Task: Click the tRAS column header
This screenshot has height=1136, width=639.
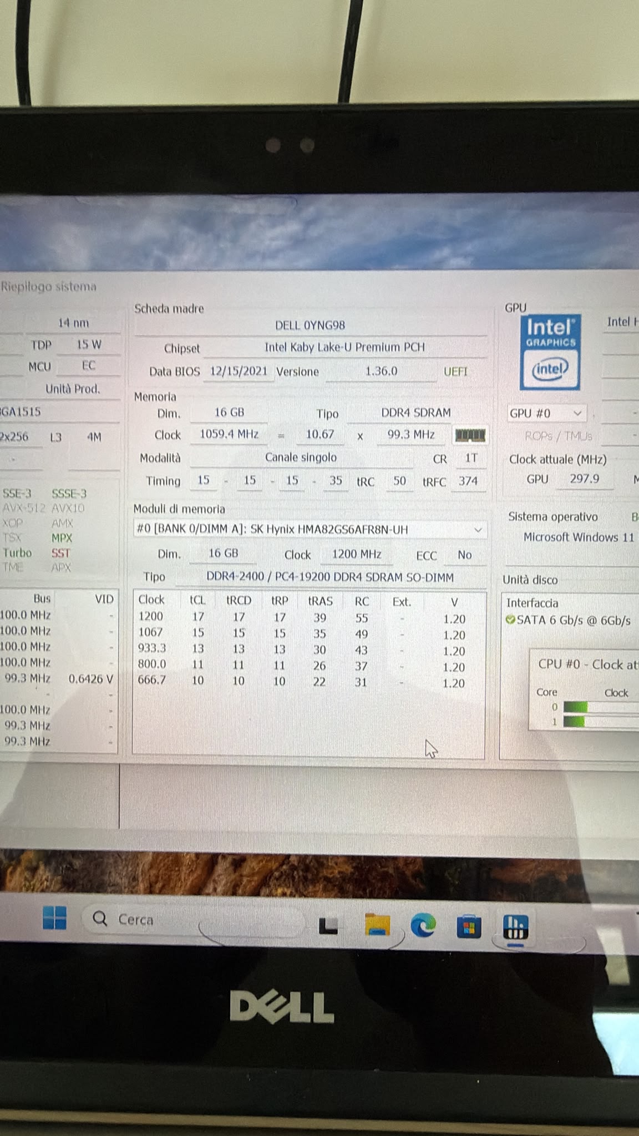Action: coord(320,601)
